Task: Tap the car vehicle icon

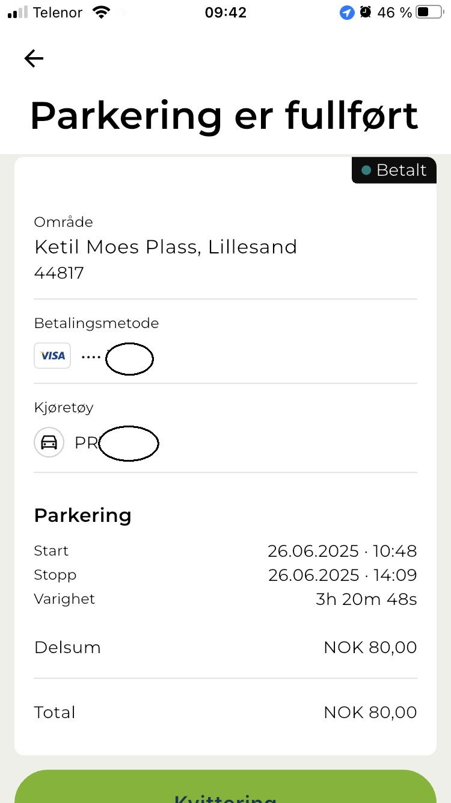Action: [x=49, y=442]
